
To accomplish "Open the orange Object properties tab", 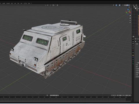I will tap(133, 55).
